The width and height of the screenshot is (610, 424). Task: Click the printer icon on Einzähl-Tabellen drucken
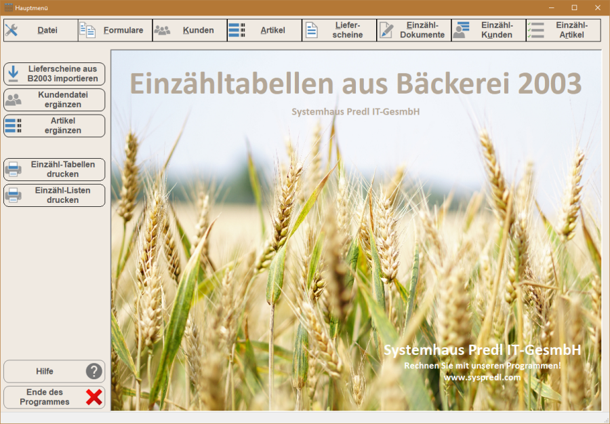pos(14,170)
